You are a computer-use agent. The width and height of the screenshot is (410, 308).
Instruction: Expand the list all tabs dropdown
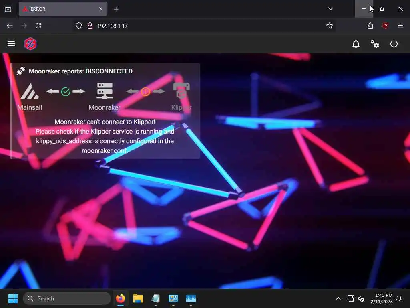[x=330, y=9]
